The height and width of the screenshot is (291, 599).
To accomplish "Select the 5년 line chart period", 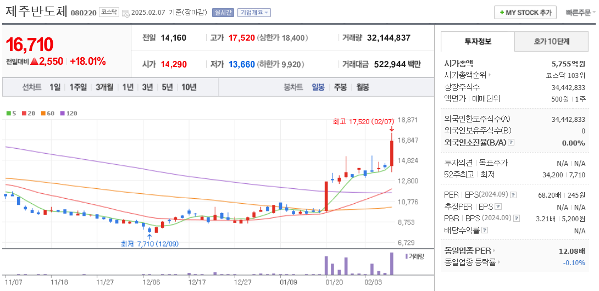I will (167, 87).
